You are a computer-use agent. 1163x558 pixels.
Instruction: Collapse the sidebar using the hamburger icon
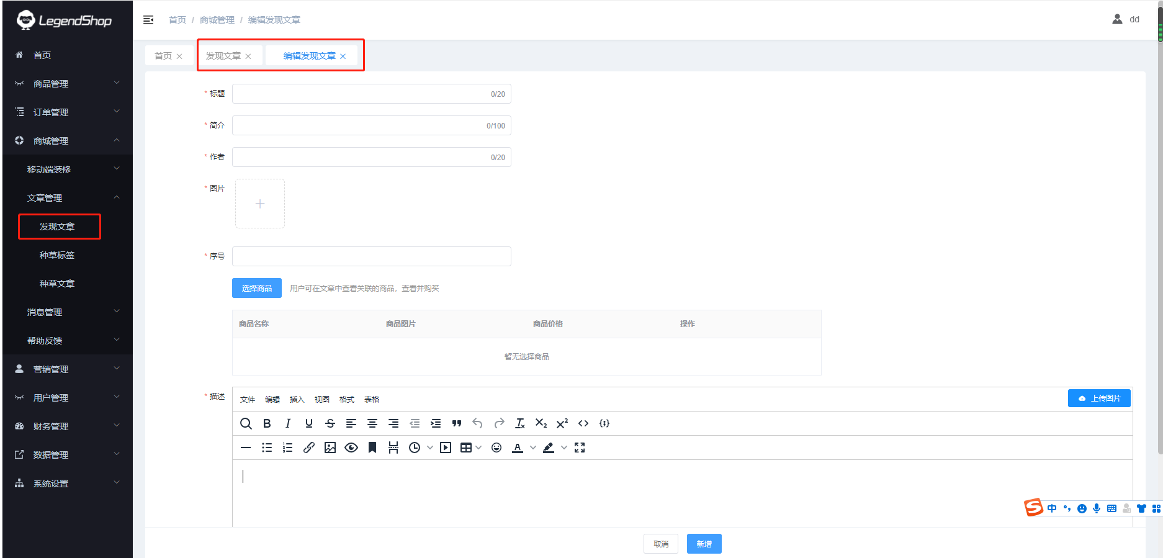(148, 20)
